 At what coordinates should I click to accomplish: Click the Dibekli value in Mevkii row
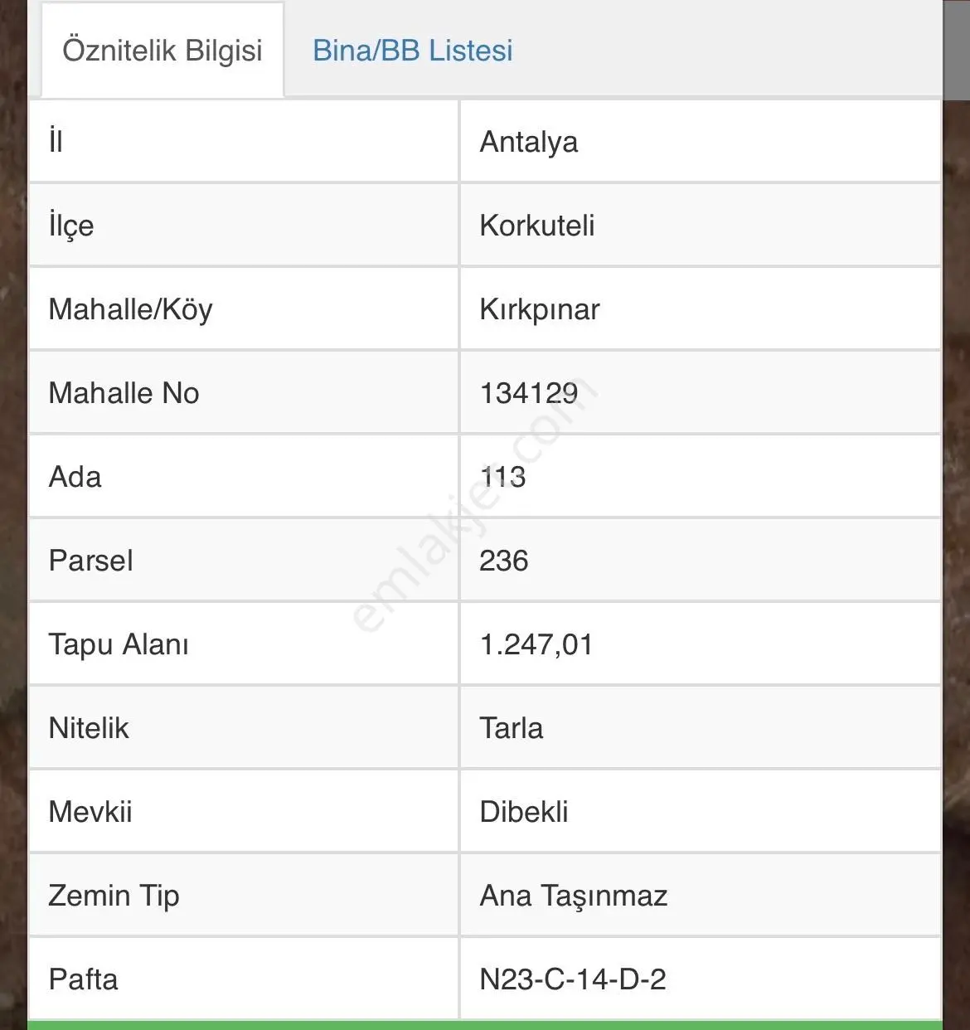(524, 812)
